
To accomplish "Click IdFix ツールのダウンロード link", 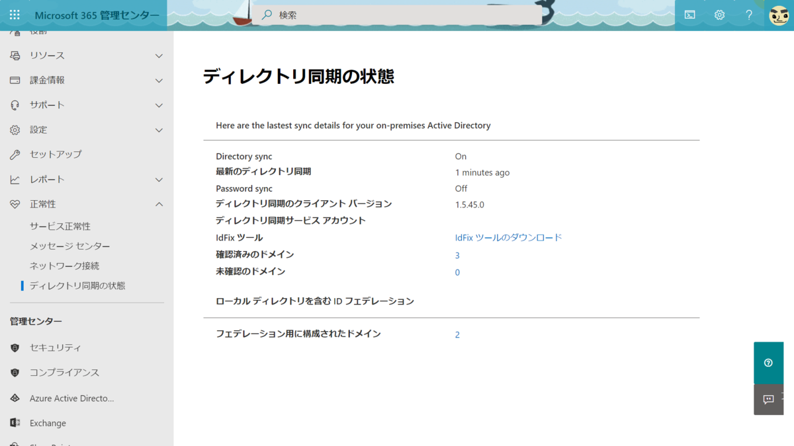I will pyautogui.click(x=508, y=237).
